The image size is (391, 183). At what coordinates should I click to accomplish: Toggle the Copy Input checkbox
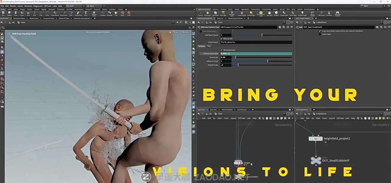pos(320,31)
